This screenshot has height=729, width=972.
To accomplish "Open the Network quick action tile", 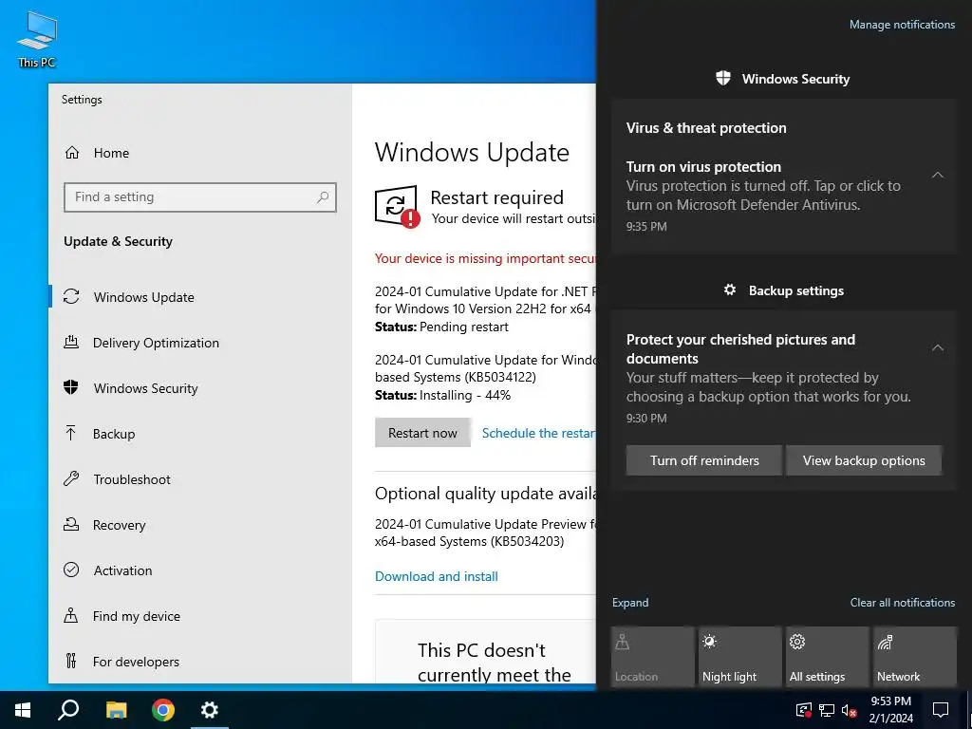I will (914, 657).
